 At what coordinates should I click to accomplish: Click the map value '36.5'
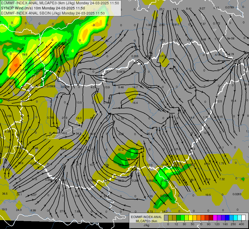pos(5,194)
